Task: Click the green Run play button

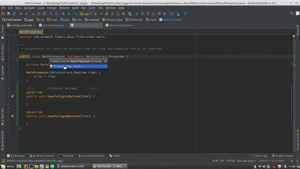Action: pyautogui.click(x=96, y=14)
